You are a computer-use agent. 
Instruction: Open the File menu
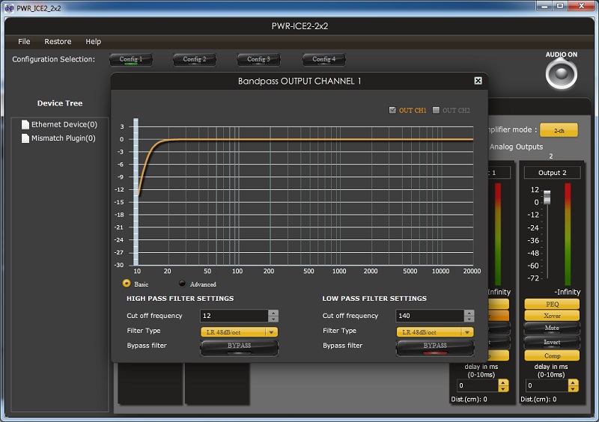(x=24, y=42)
